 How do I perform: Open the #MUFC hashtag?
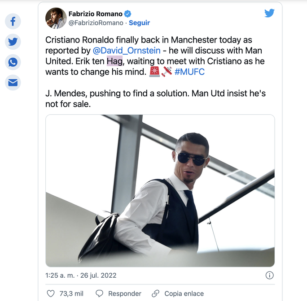click(x=189, y=72)
